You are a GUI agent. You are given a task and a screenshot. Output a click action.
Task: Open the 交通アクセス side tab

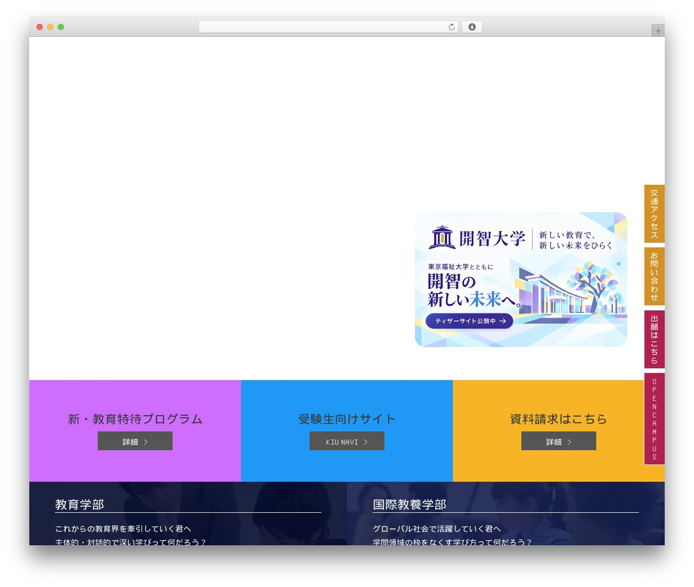654,214
